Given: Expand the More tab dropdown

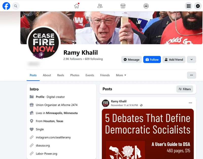Looking at the screenshot, I should [121, 75].
